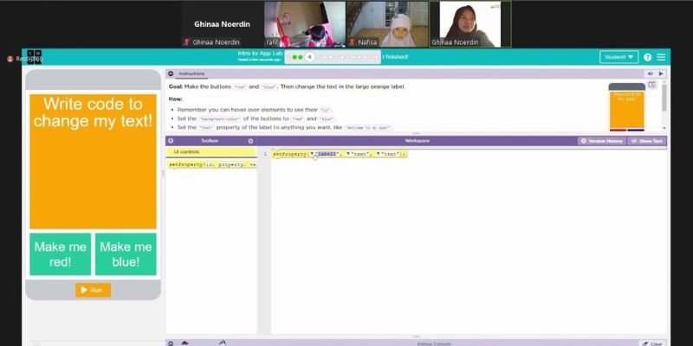
Task: Collapse the Instructions panel with arrow icon
Action: pyautogui.click(x=171, y=74)
